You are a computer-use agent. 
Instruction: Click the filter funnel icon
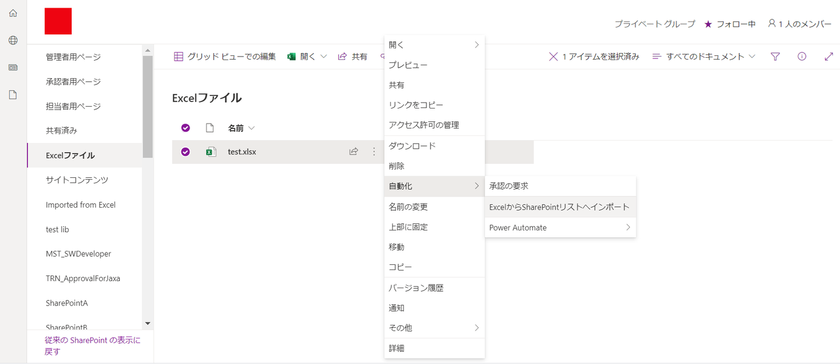(775, 57)
